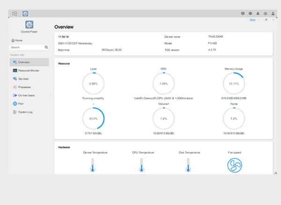Click the Port sidebar icon

[15, 103]
